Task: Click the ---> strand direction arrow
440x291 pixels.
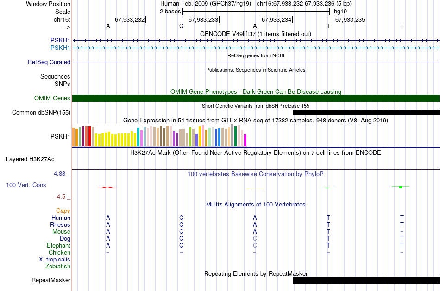Action: pos(65,27)
